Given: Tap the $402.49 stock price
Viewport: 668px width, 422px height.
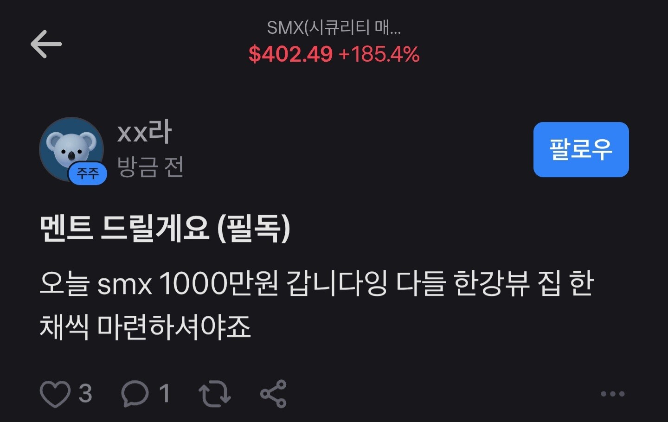Looking at the screenshot, I should click(x=290, y=54).
